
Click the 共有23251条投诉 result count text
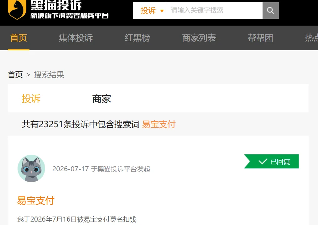click(81, 124)
